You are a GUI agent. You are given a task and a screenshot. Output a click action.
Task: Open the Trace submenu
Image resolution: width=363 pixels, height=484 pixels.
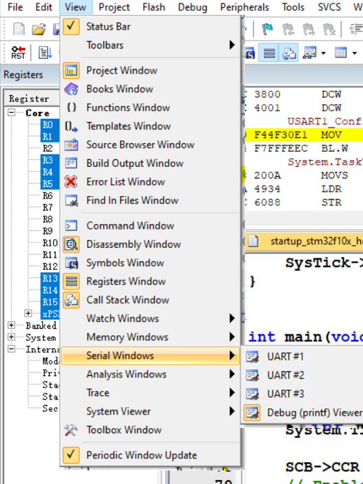(x=150, y=393)
